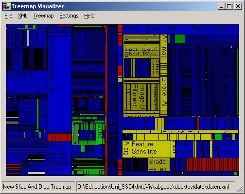Select the 'A sig' vertical yellow cell
245x194 pixels.
point(126,149)
